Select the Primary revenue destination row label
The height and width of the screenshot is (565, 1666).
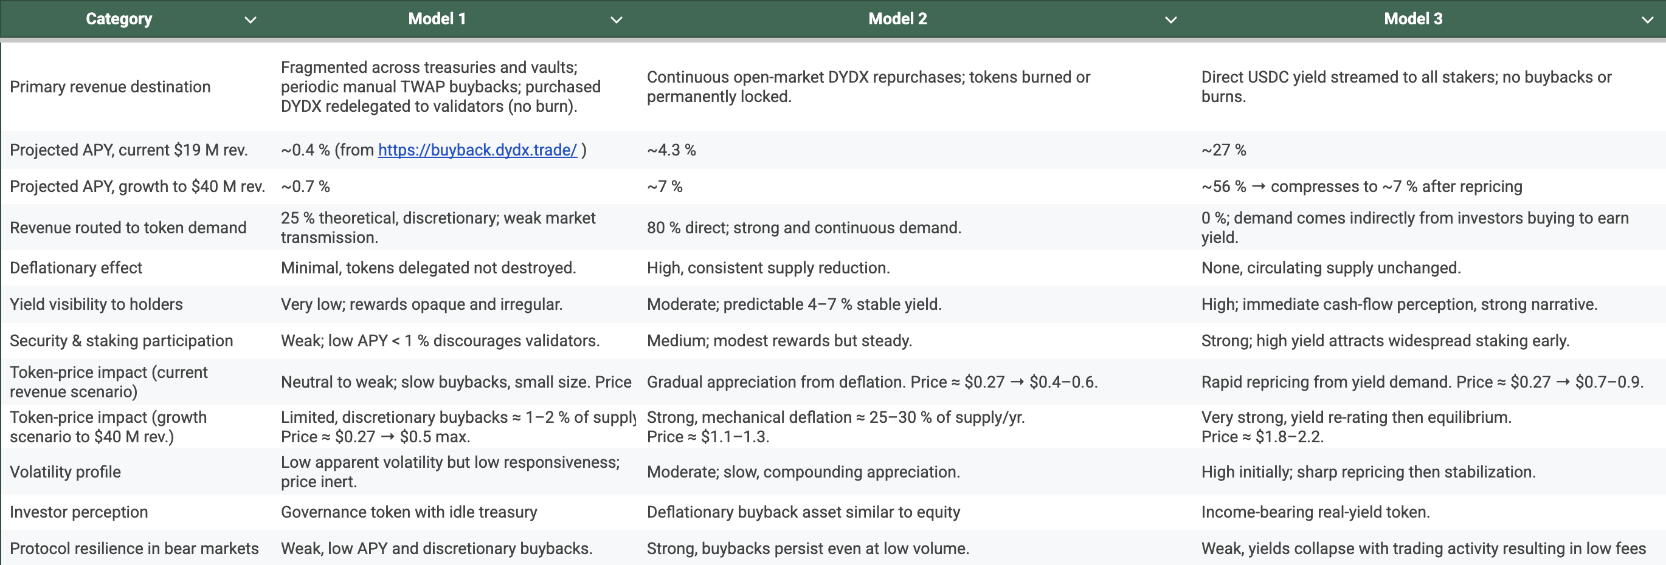point(110,87)
